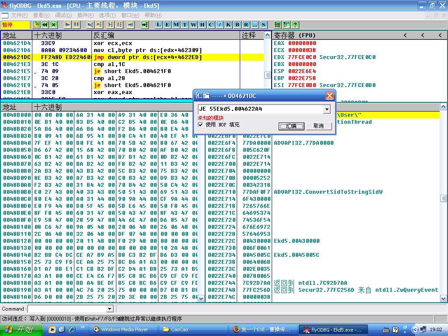Viewport: 448px width, 336px height.
Task: Open the 插件 (Plugins) menu
Action: [x=85, y=15]
